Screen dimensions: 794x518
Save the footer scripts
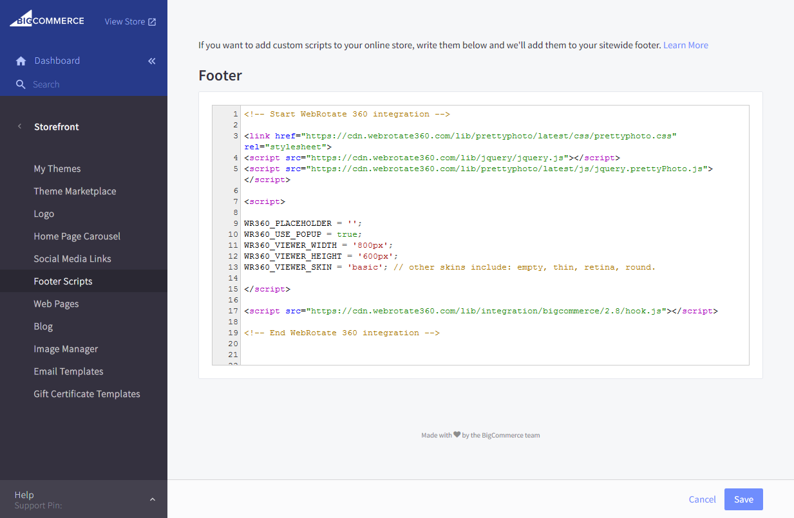click(x=744, y=499)
